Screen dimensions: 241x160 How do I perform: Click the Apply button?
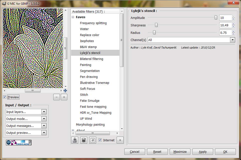point(203,152)
